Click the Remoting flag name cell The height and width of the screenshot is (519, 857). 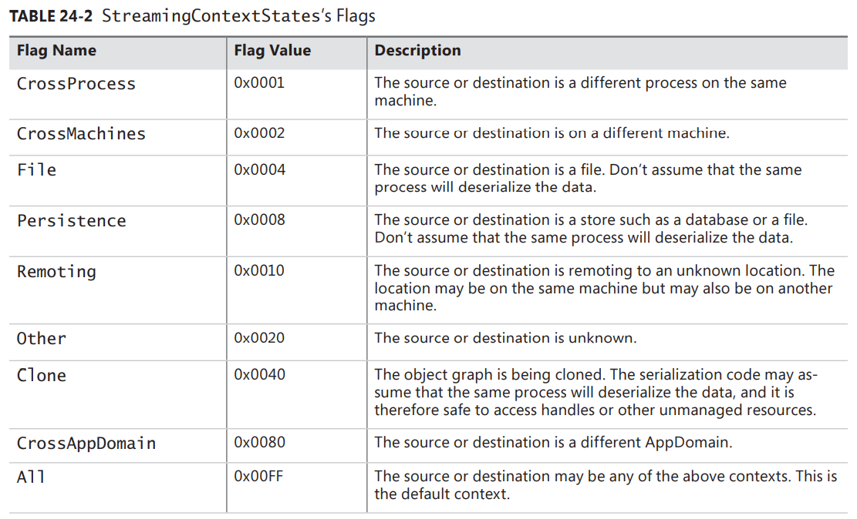click(56, 272)
